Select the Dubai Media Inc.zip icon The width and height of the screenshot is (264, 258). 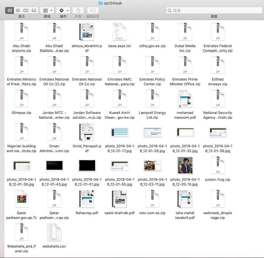pyautogui.click(x=185, y=32)
